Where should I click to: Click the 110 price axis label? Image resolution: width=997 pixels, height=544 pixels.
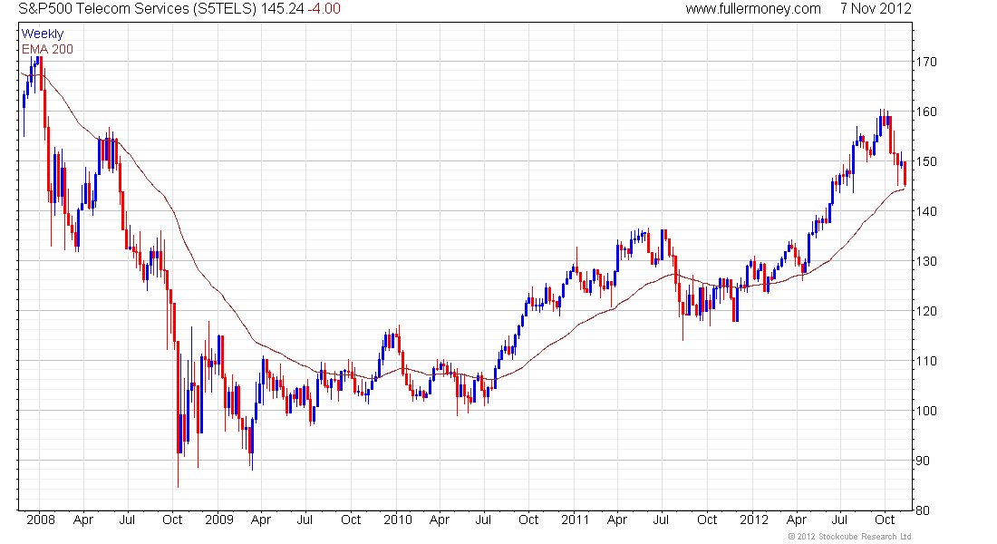click(x=925, y=361)
